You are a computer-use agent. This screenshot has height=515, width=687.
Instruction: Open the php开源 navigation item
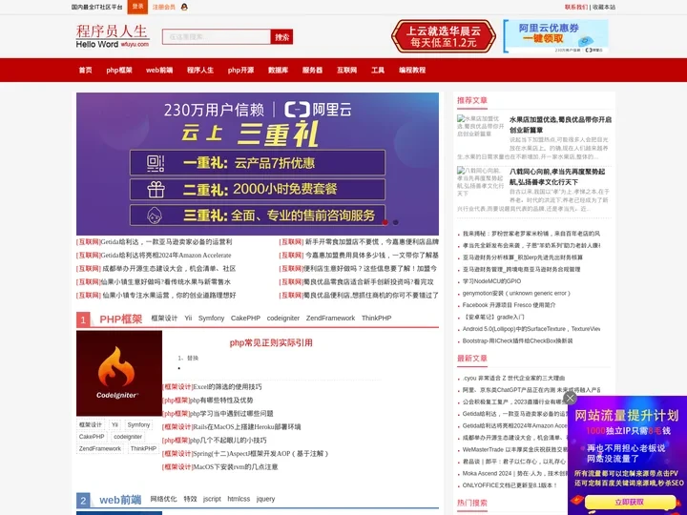pos(241,70)
